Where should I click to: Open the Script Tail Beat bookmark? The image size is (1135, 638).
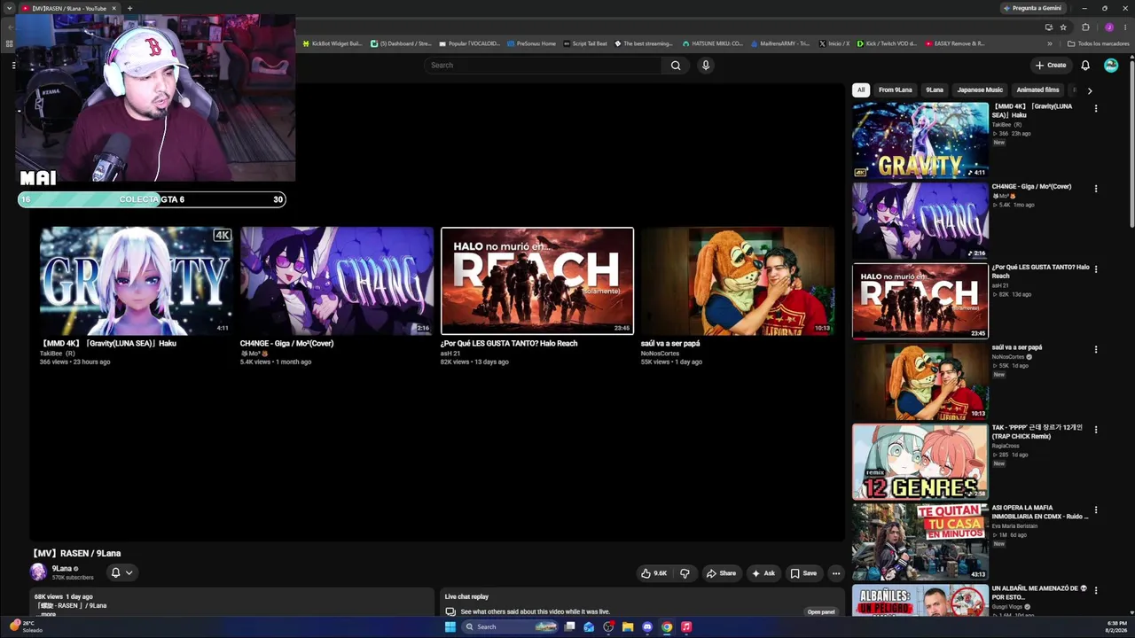(585, 43)
